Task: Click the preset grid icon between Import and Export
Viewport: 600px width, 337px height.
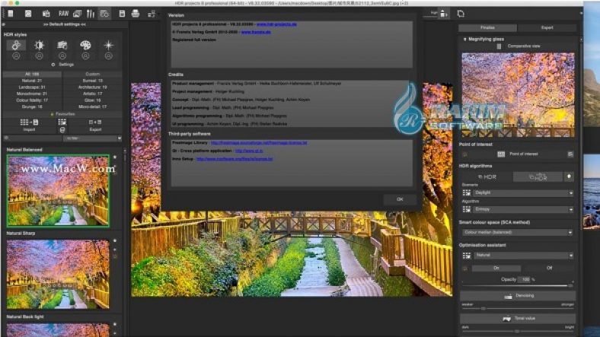Action: [62, 122]
